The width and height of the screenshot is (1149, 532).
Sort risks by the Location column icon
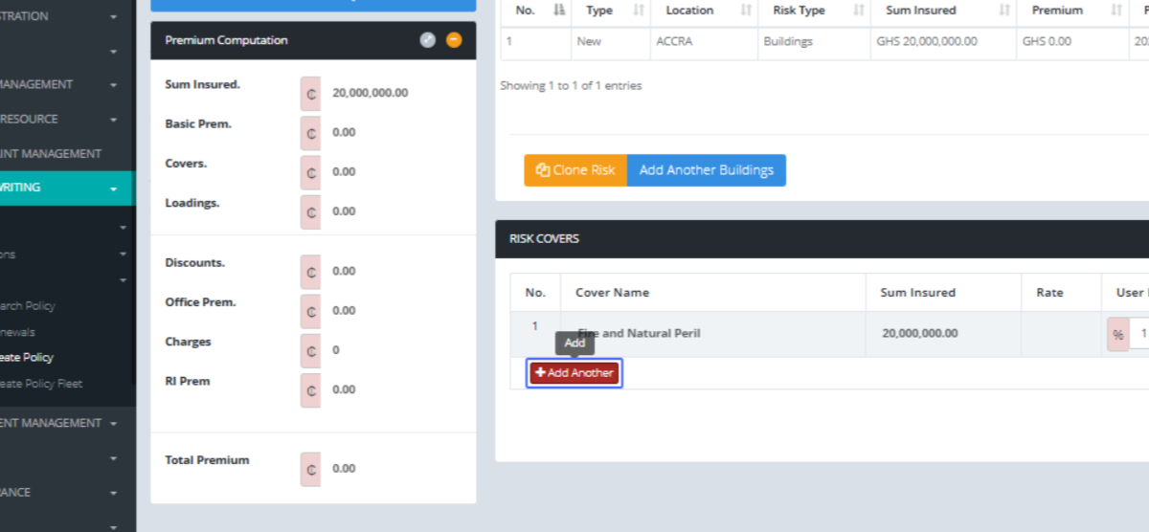(x=745, y=11)
